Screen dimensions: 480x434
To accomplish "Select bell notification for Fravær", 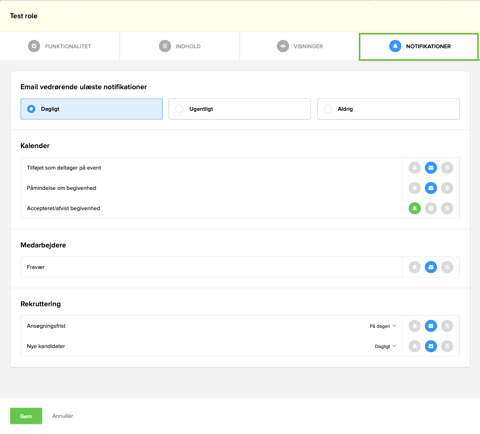I will pos(414,267).
